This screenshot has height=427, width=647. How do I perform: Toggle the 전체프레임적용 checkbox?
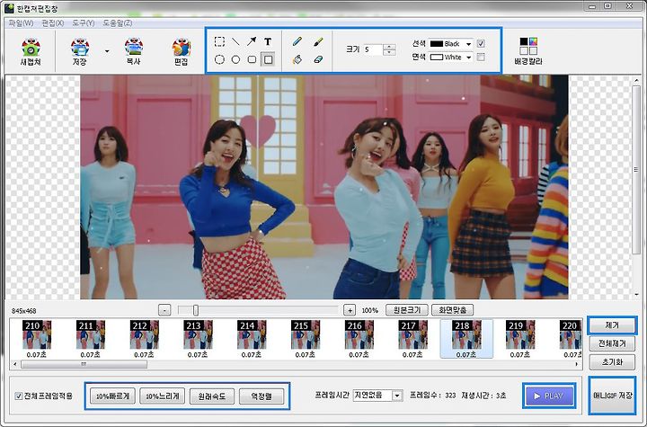point(19,396)
